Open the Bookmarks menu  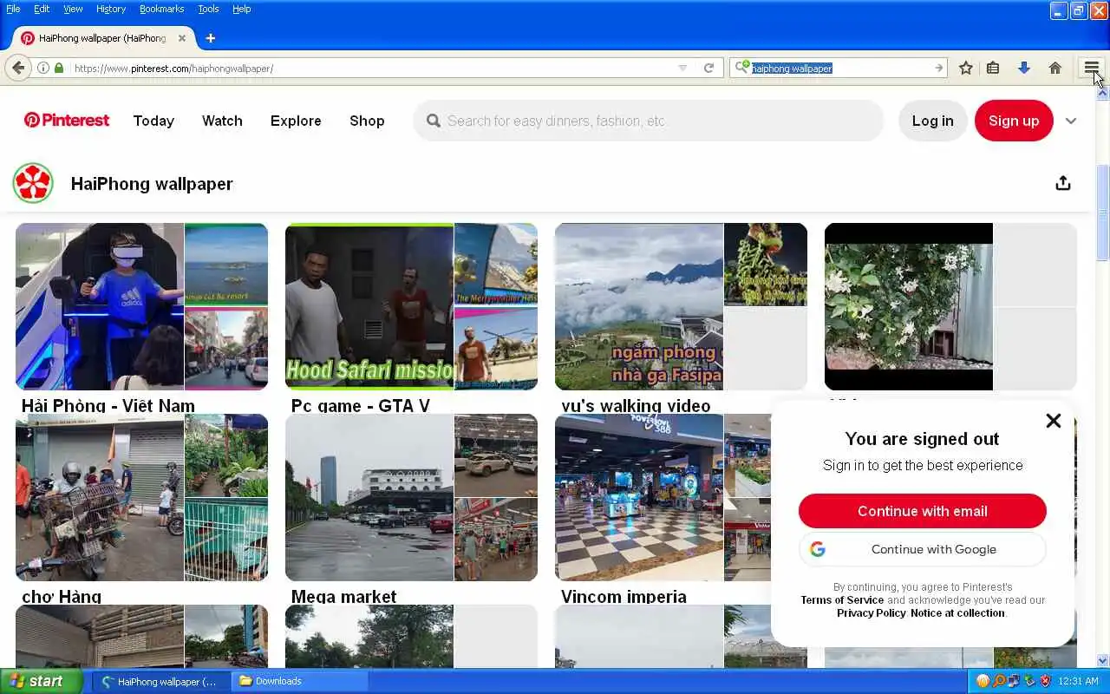[x=161, y=9]
